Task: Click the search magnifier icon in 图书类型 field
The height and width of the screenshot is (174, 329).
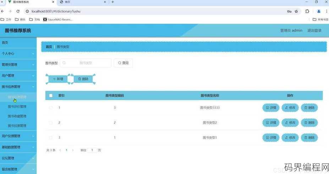Action: click(x=64, y=63)
